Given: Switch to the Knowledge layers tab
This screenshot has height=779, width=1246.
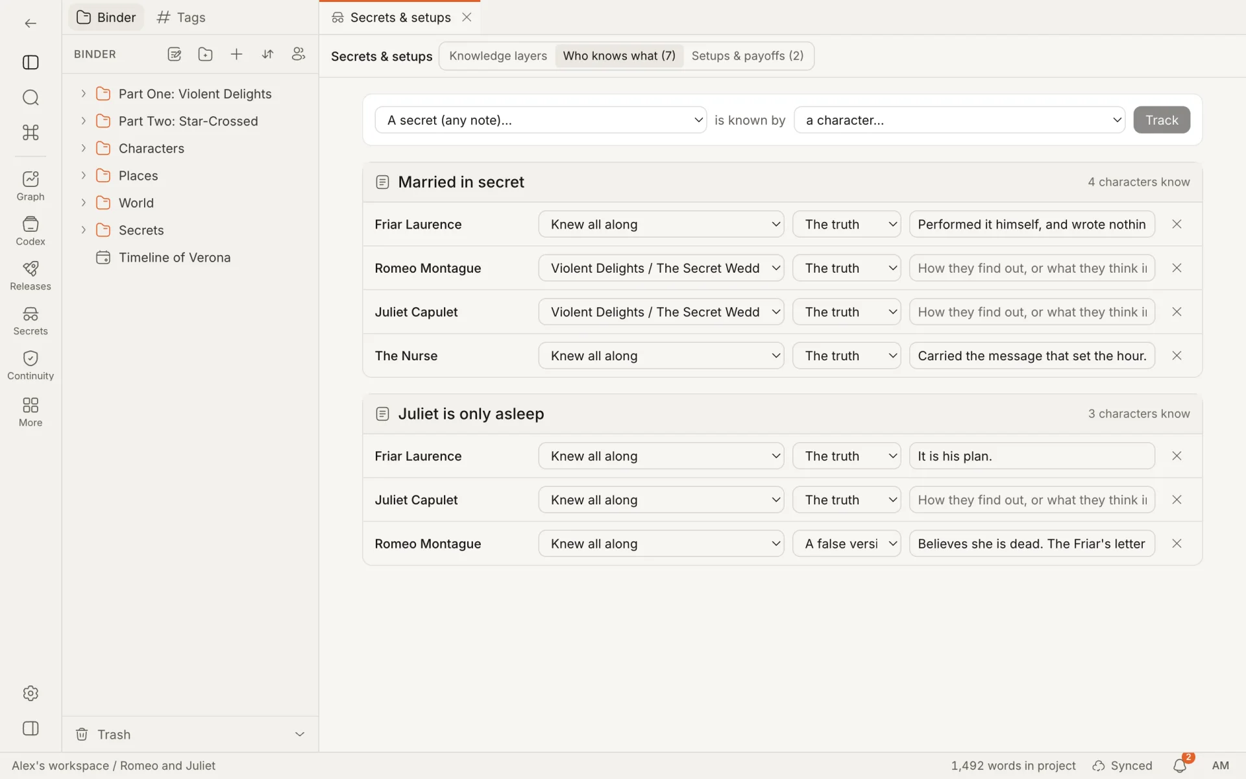Looking at the screenshot, I should [x=498, y=56].
